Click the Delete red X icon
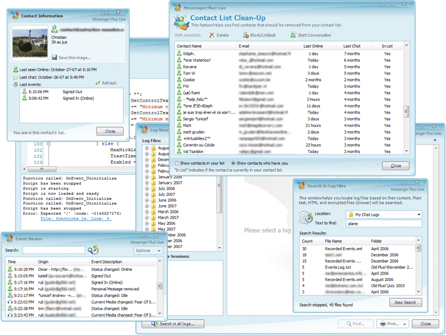Image resolution: width=446 pixels, height=335 pixels. [x=212, y=35]
